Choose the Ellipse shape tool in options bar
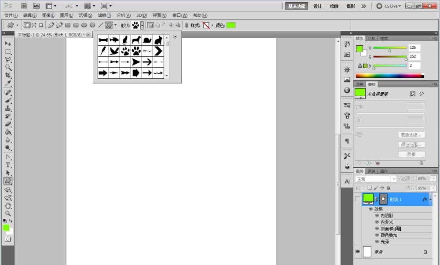440x265 pixels. pyautogui.click(x=84, y=25)
